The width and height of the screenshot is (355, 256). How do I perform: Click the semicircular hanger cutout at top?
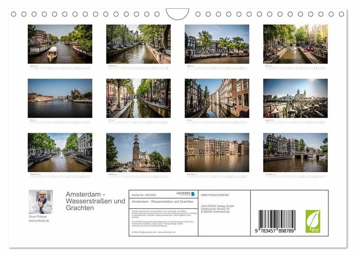pyautogui.click(x=177, y=14)
